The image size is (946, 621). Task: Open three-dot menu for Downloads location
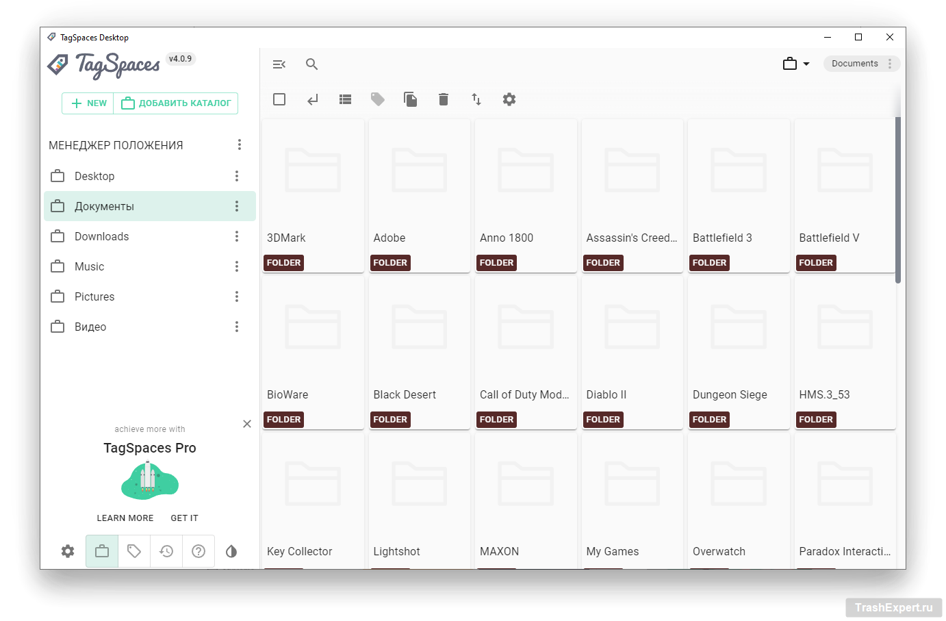click(237, 236)
